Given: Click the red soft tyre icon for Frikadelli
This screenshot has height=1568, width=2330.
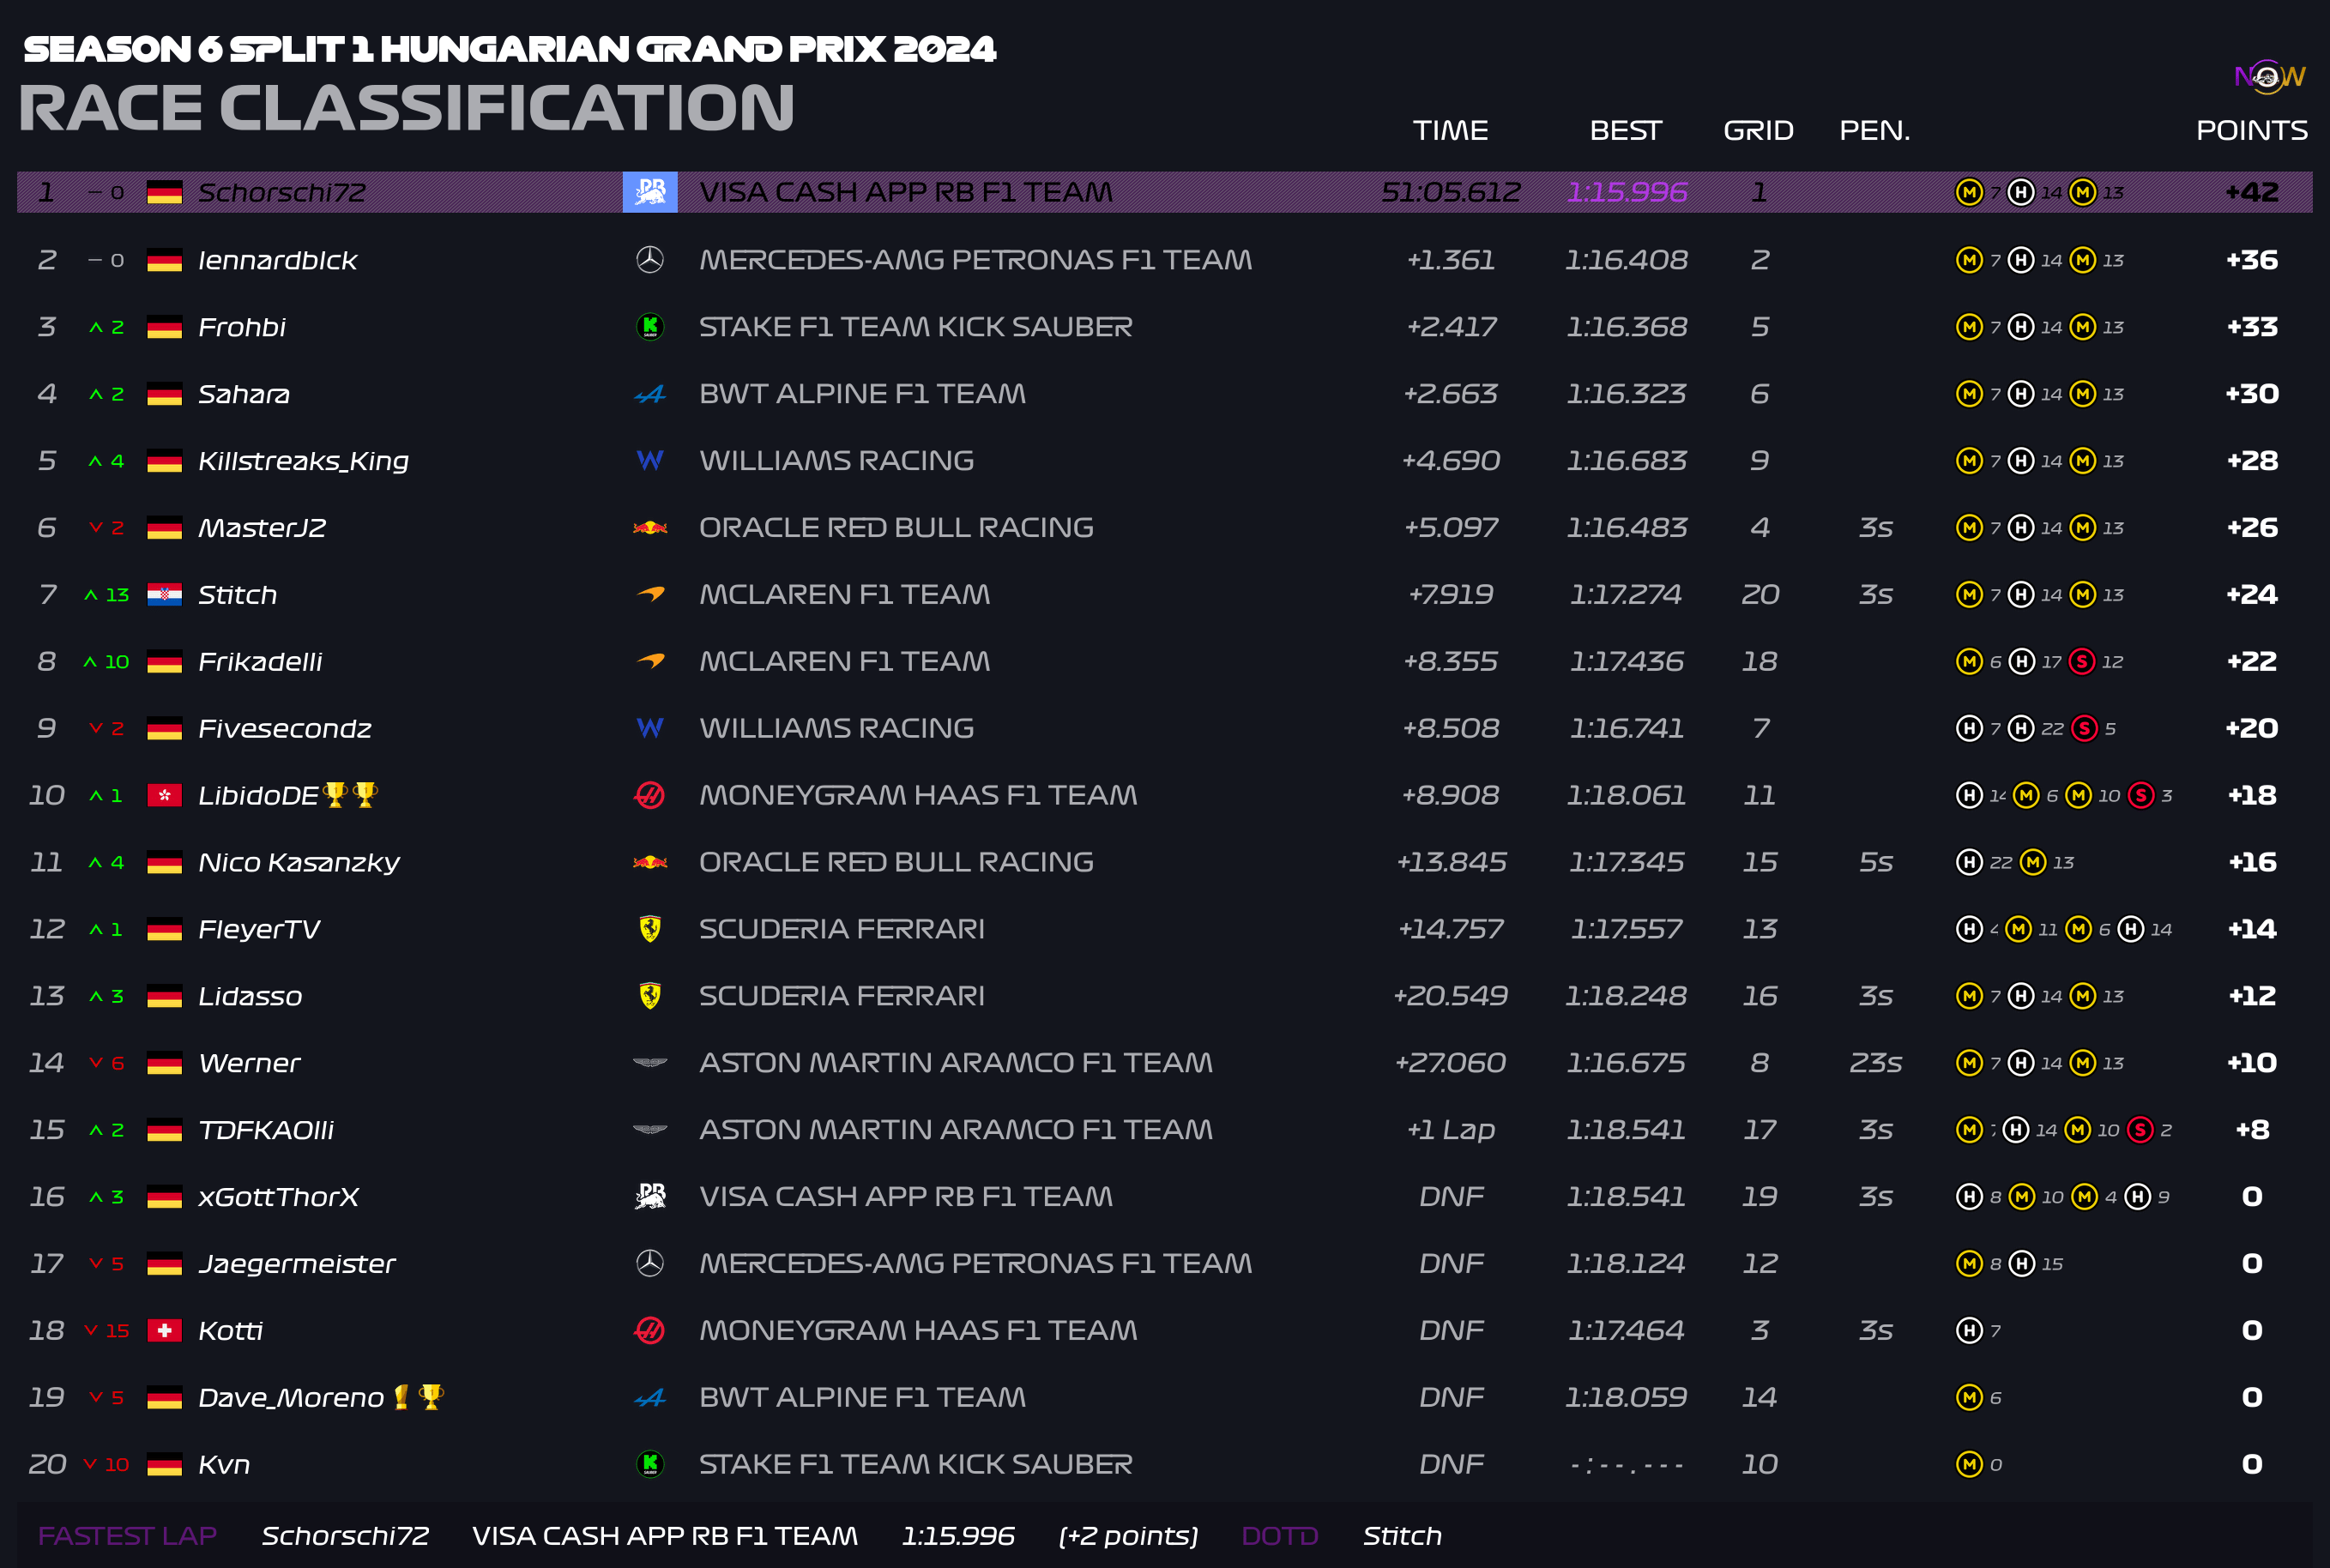Looking at the screenshot, I should tap(2082, 662).
